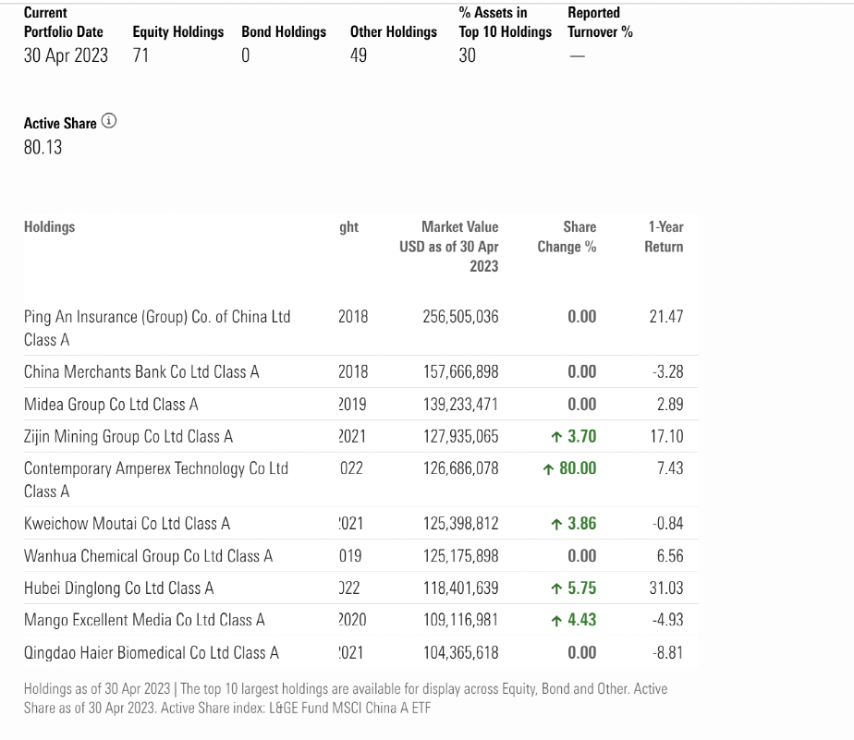
Task: Click the up arrow next to 80.00
Action: click(x=549, y=469)
